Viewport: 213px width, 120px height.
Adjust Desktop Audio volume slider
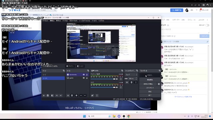(103, 79)
